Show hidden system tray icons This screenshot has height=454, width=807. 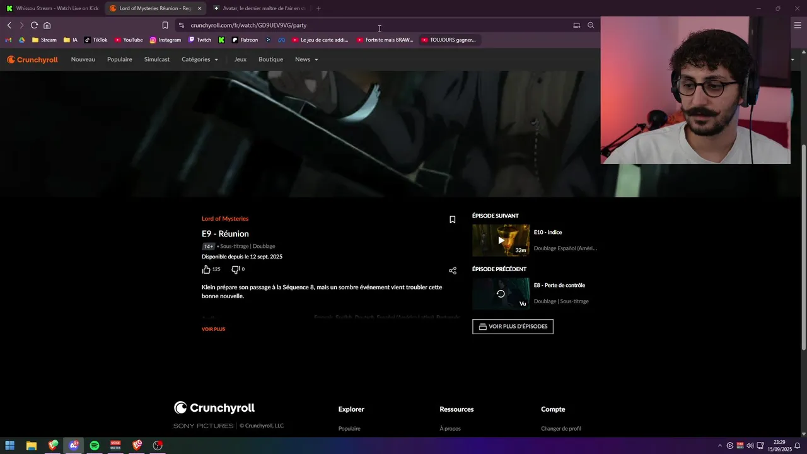(720, 446)
